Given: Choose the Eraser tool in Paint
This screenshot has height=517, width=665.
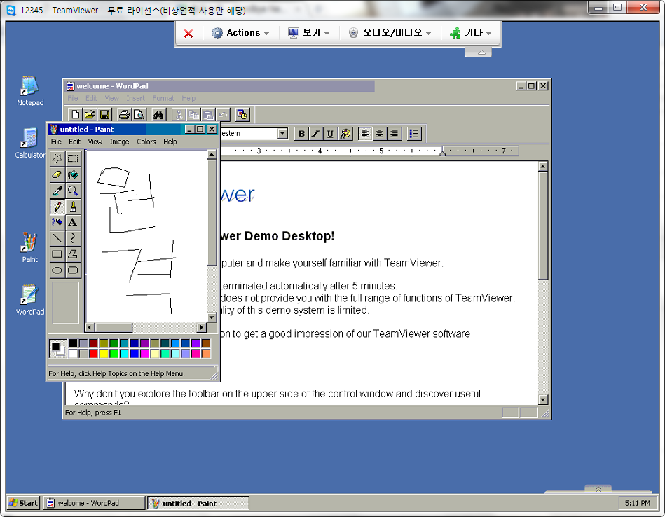Looking at the screenshot, I should coord(57,174).
